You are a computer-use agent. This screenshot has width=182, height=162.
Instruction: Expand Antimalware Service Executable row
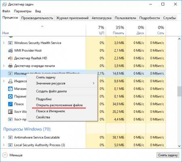point(4,137)
